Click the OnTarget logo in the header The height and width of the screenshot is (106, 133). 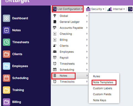click(x=17, y=1)
